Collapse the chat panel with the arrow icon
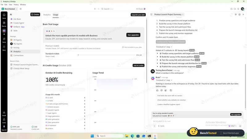 click(x=243, y=14)
